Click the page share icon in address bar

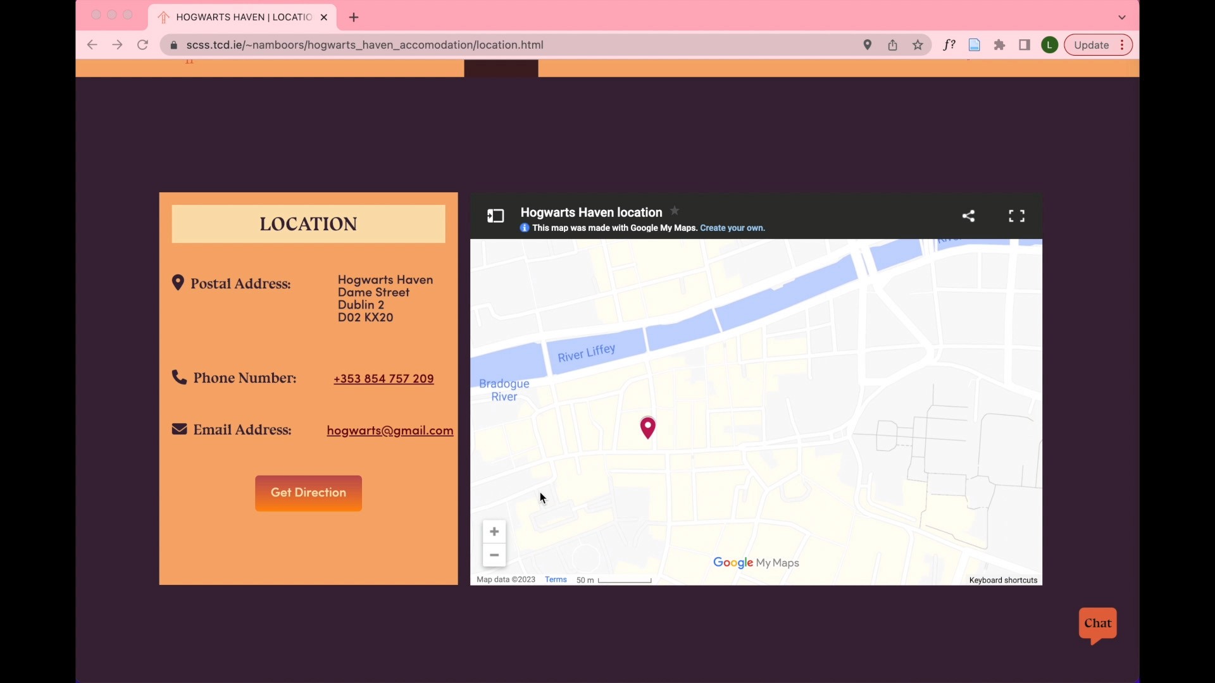point(892,45)
